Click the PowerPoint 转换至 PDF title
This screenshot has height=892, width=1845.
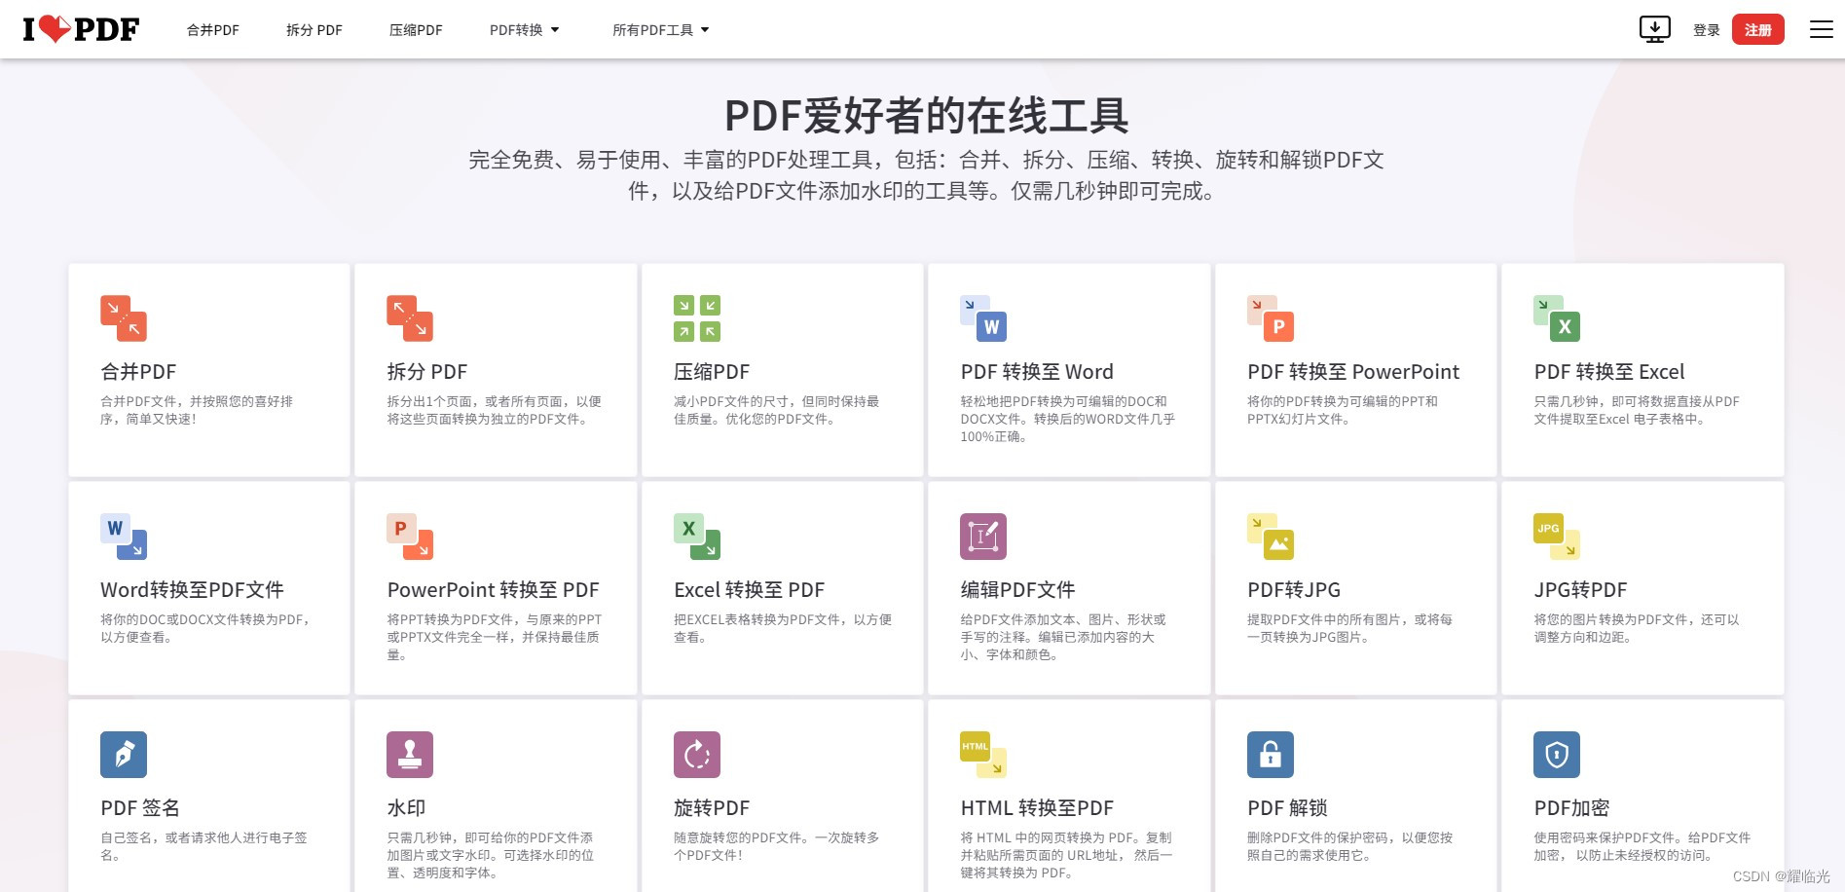click(494, 590)
